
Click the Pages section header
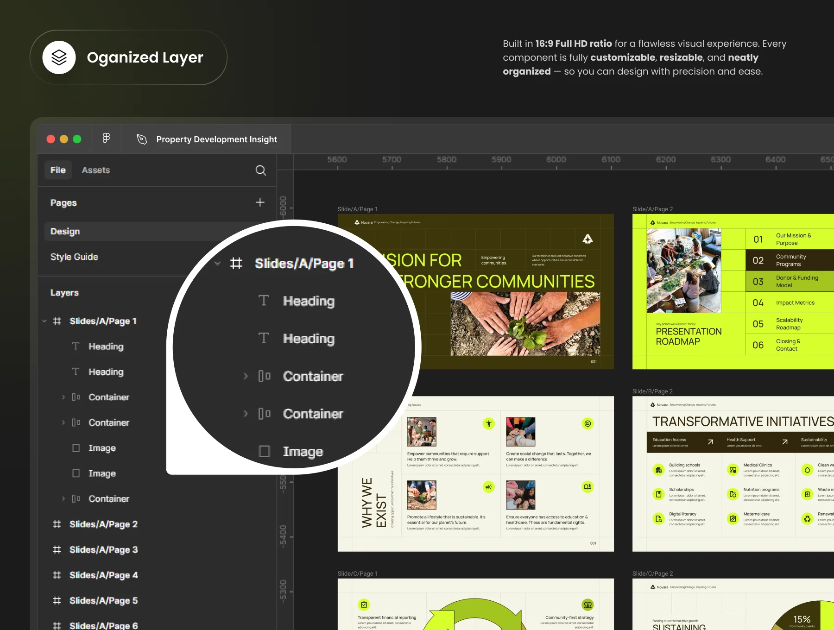63,203
